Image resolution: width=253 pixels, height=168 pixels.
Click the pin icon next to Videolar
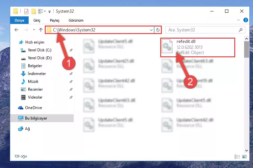(x=71, y=98)
